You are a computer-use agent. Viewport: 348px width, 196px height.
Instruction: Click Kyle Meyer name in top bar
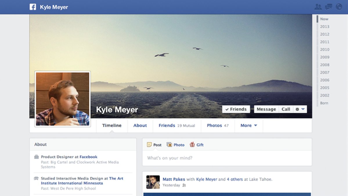(54, 7)
